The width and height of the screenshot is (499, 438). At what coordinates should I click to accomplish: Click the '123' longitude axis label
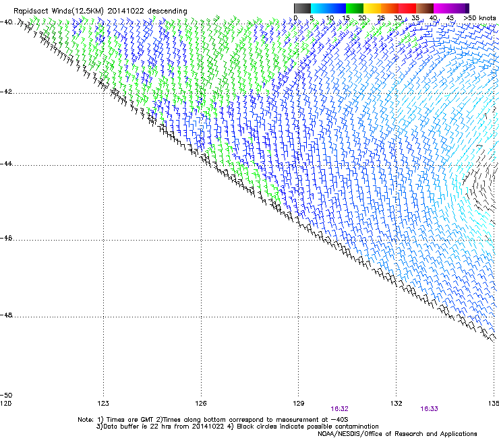[x=103, y=404]
